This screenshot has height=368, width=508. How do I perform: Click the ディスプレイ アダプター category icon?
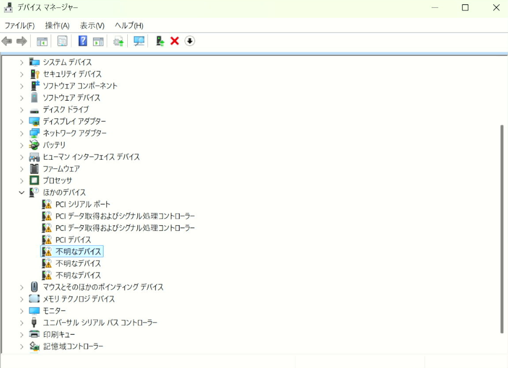tap(34, 121)
